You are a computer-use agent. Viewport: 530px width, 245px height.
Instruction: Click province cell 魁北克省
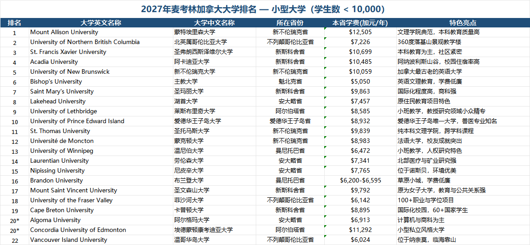pos(290,82)
